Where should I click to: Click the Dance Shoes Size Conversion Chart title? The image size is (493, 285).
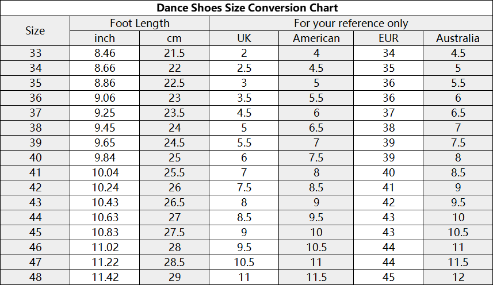(x=247, y=8)
